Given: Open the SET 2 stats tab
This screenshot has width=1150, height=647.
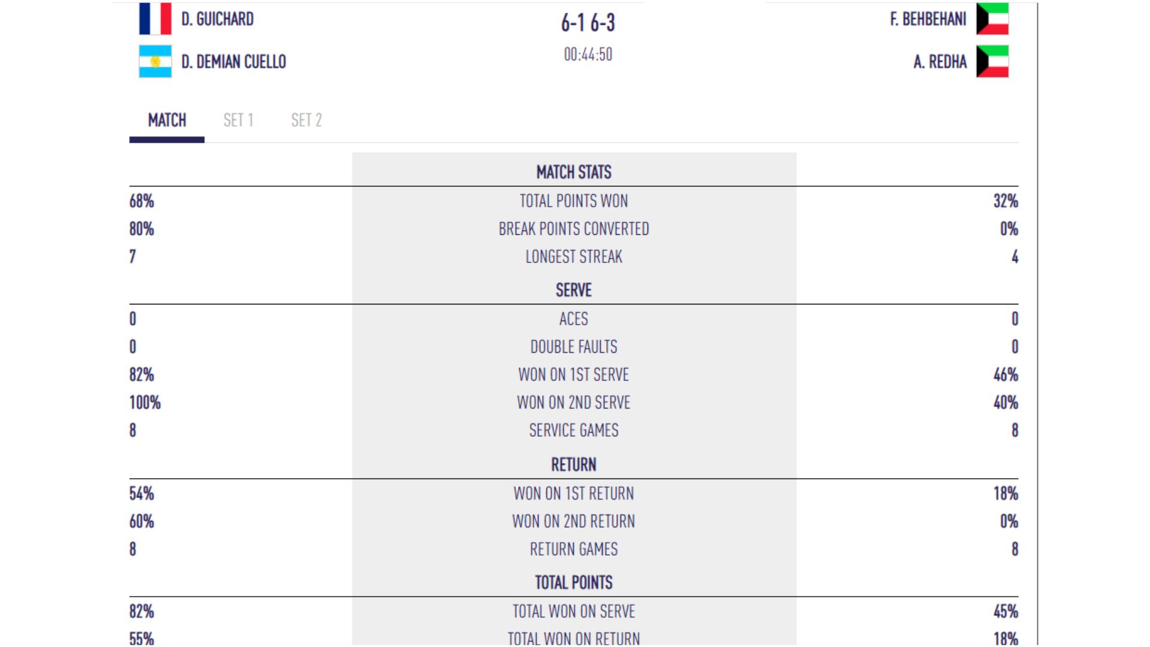Looking at the screenshot, I should pos(307,120).
